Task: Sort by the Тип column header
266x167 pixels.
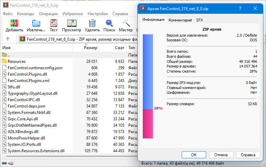Action: point(132,48)
